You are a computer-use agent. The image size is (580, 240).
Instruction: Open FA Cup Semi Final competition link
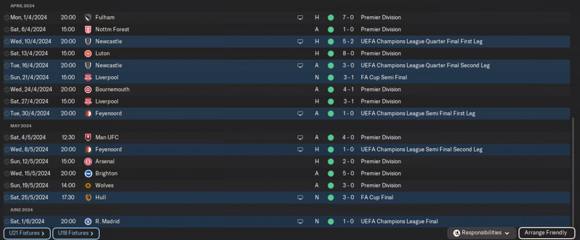[x=383, y=77]
